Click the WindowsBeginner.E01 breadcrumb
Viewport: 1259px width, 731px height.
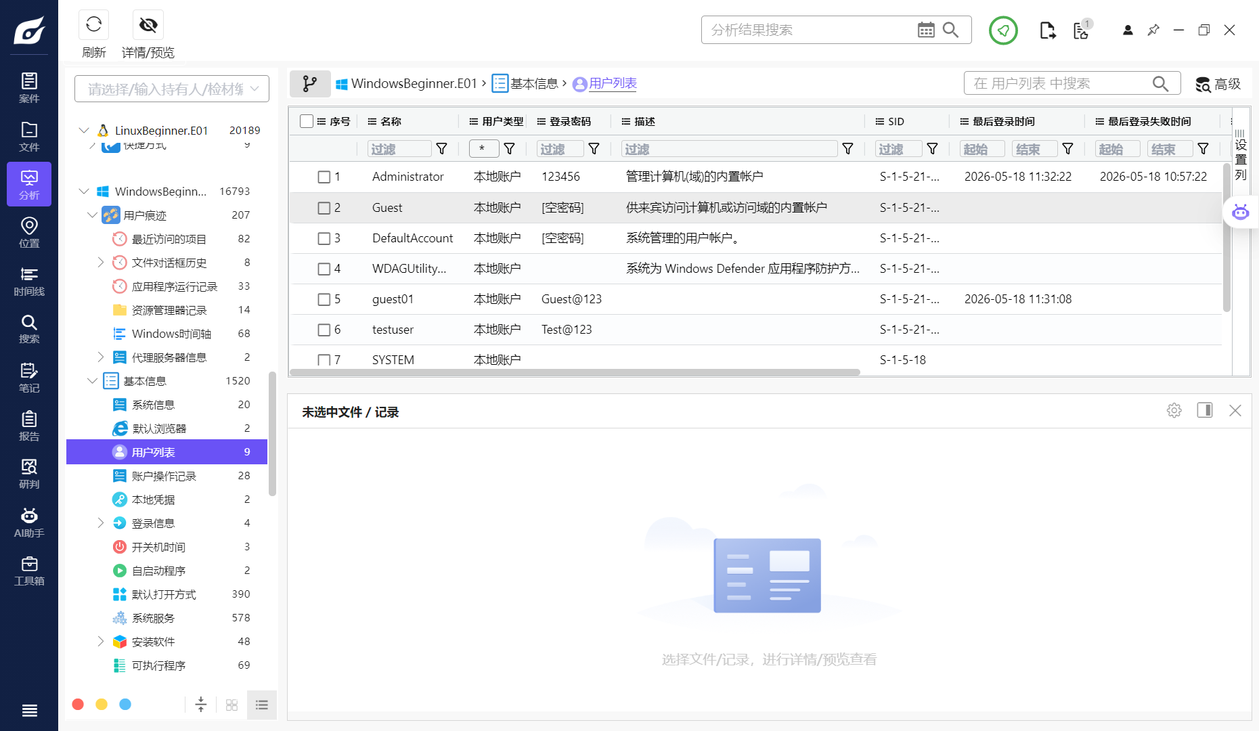(414, 83)
